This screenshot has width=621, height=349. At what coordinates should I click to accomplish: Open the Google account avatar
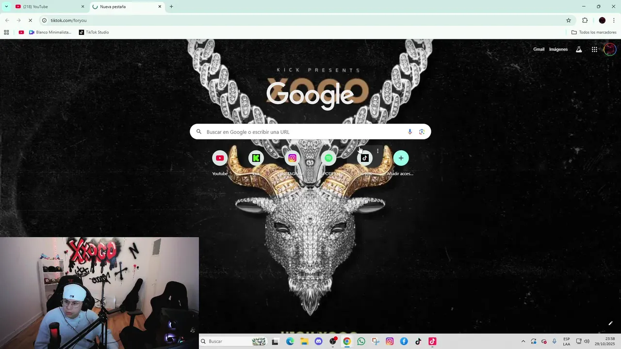tap(610, 49)
